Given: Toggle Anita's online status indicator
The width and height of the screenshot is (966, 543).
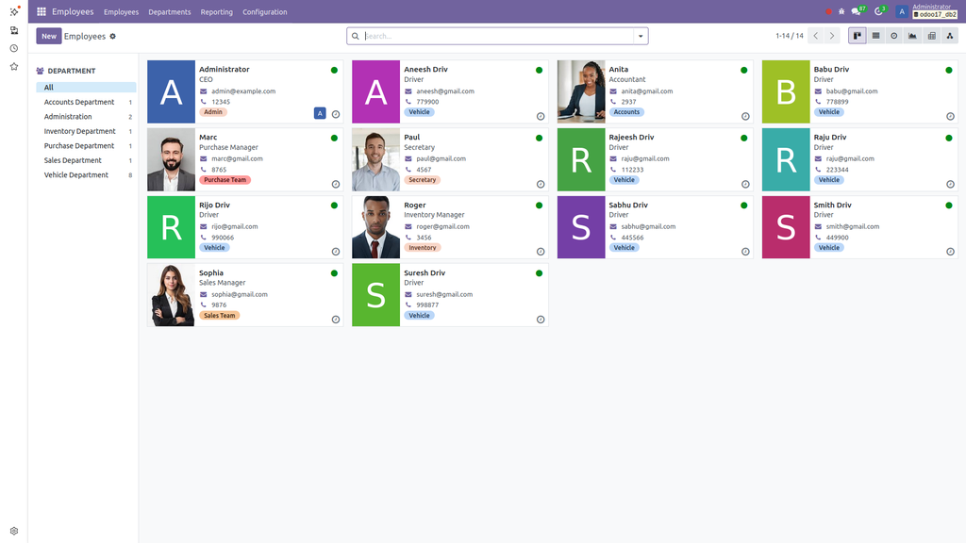Looking at the screenshot, I should point(742,69).
